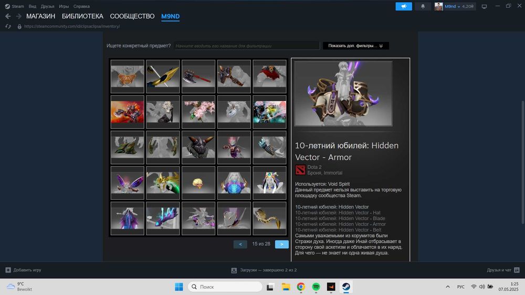Click Добавить игру at bottom left
Viewport: 525px width, 295px height.
coord(24,270)
